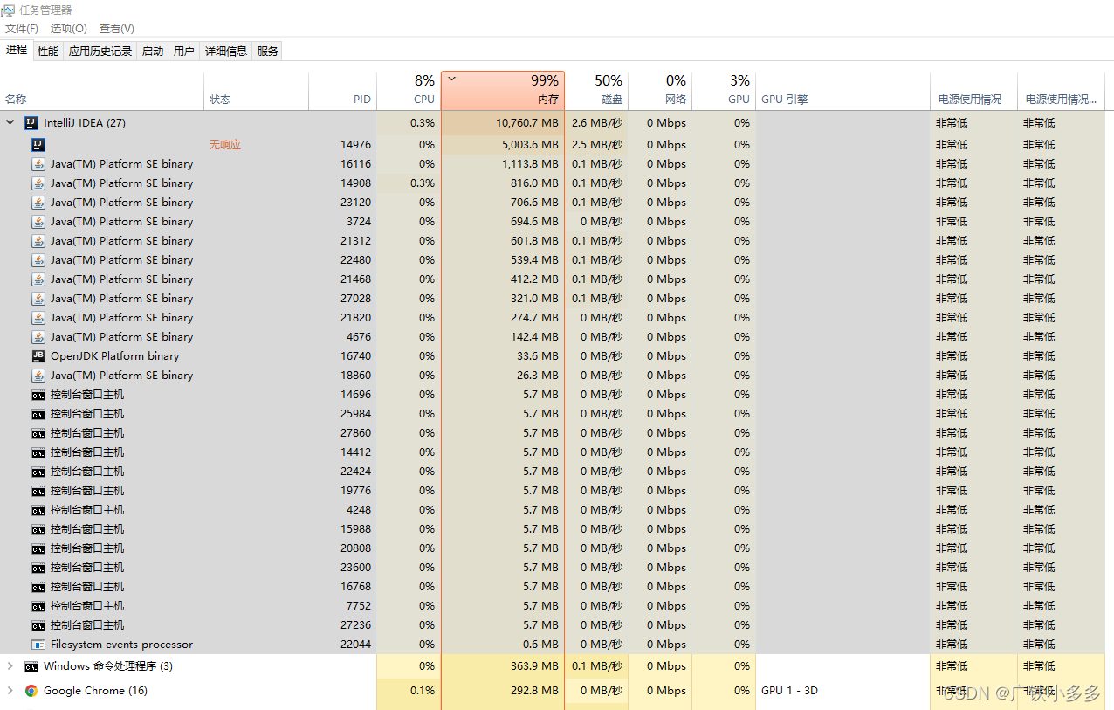
Task: Click the OpenJDK Platform binary icon
Action: [x=38, y=356]
